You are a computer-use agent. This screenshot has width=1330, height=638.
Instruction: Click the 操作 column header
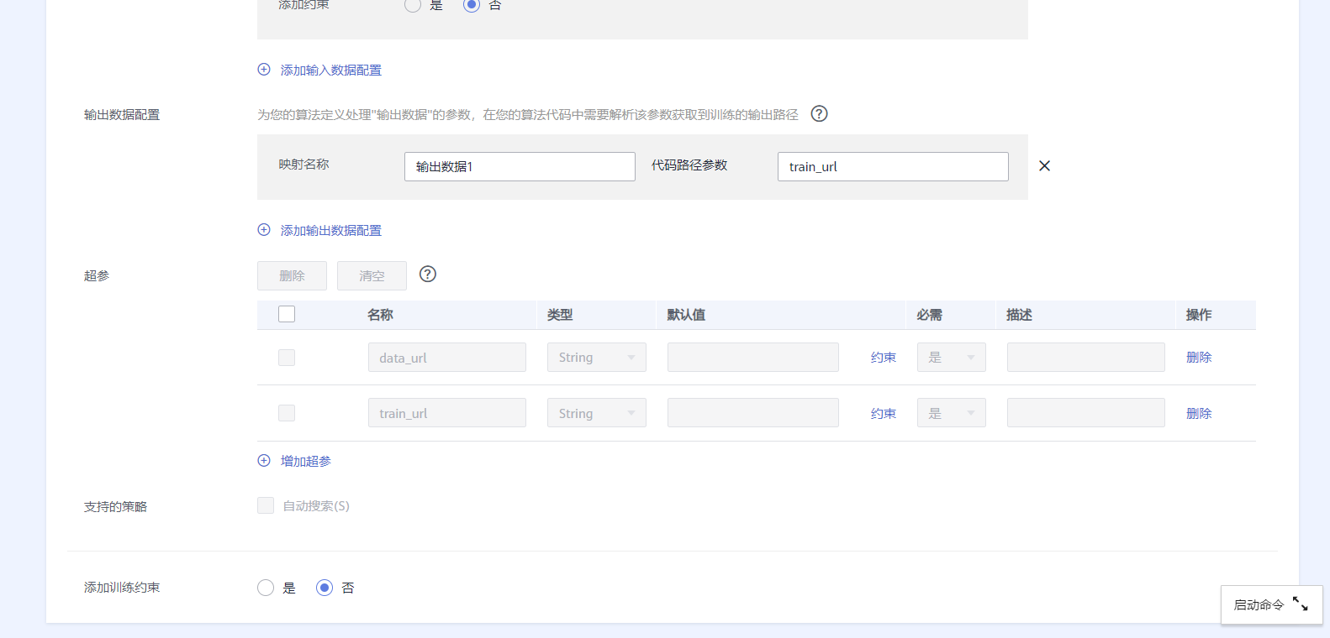click(1199, 315)
